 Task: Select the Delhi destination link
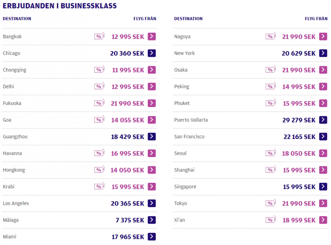(x=8, y=86)
